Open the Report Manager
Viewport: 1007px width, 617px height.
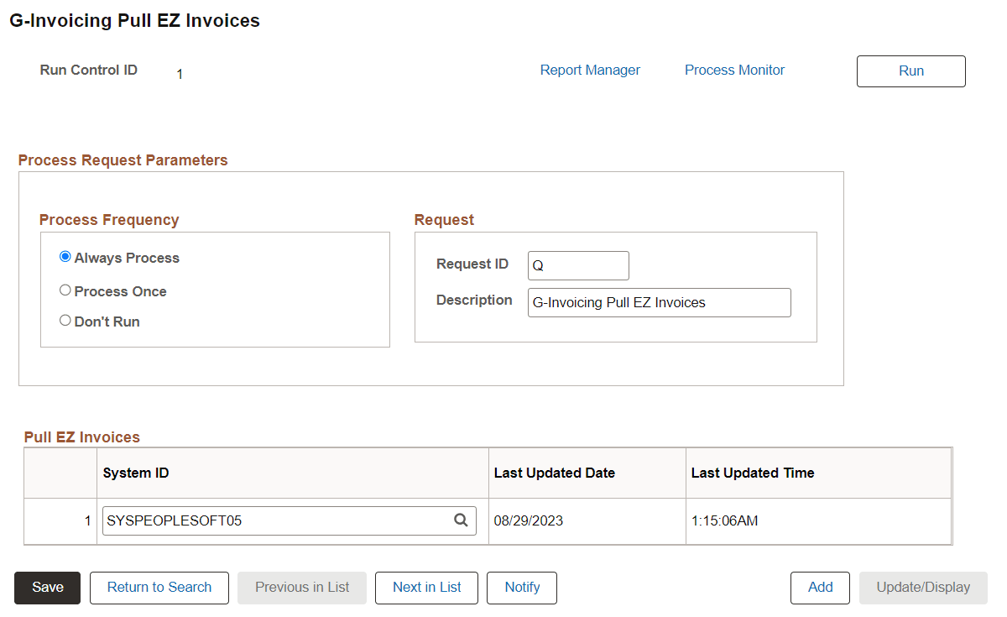[x=590, y=70]
